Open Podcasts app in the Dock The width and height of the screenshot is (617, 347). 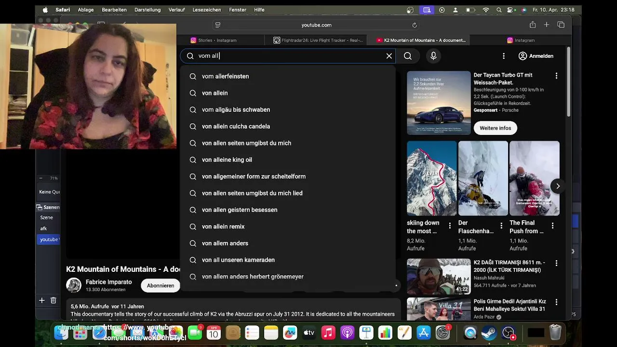tap(347, 333)
